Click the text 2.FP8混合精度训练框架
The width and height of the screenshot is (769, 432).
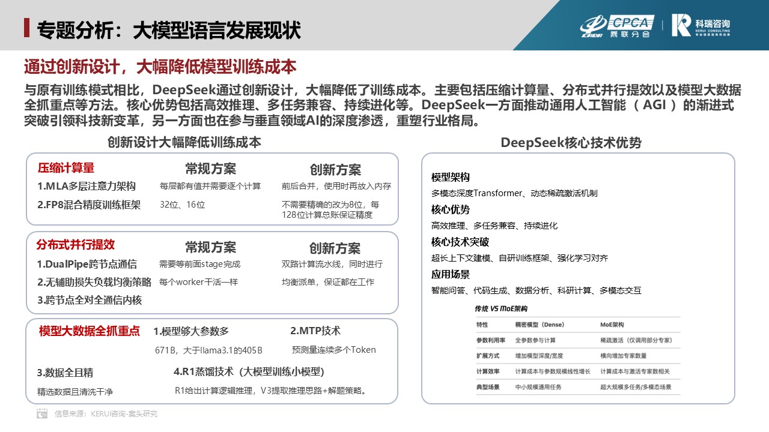(x=89, y=205)
